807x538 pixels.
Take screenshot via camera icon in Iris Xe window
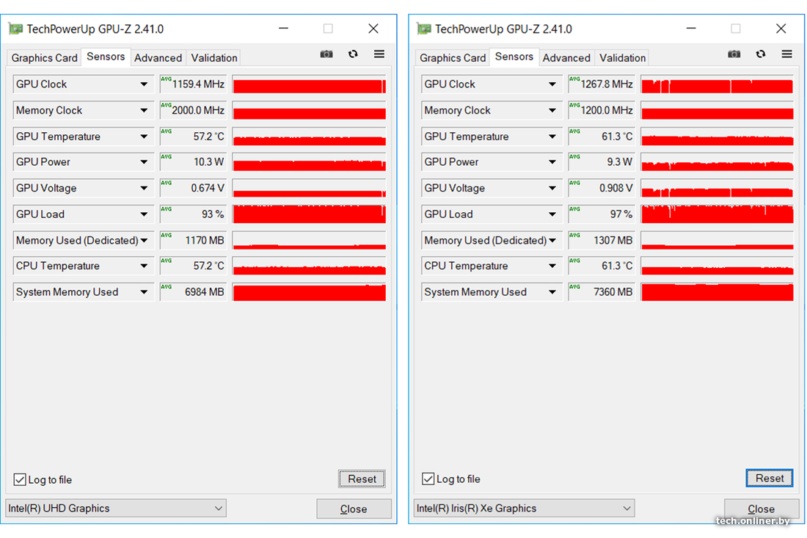(734, 54)
